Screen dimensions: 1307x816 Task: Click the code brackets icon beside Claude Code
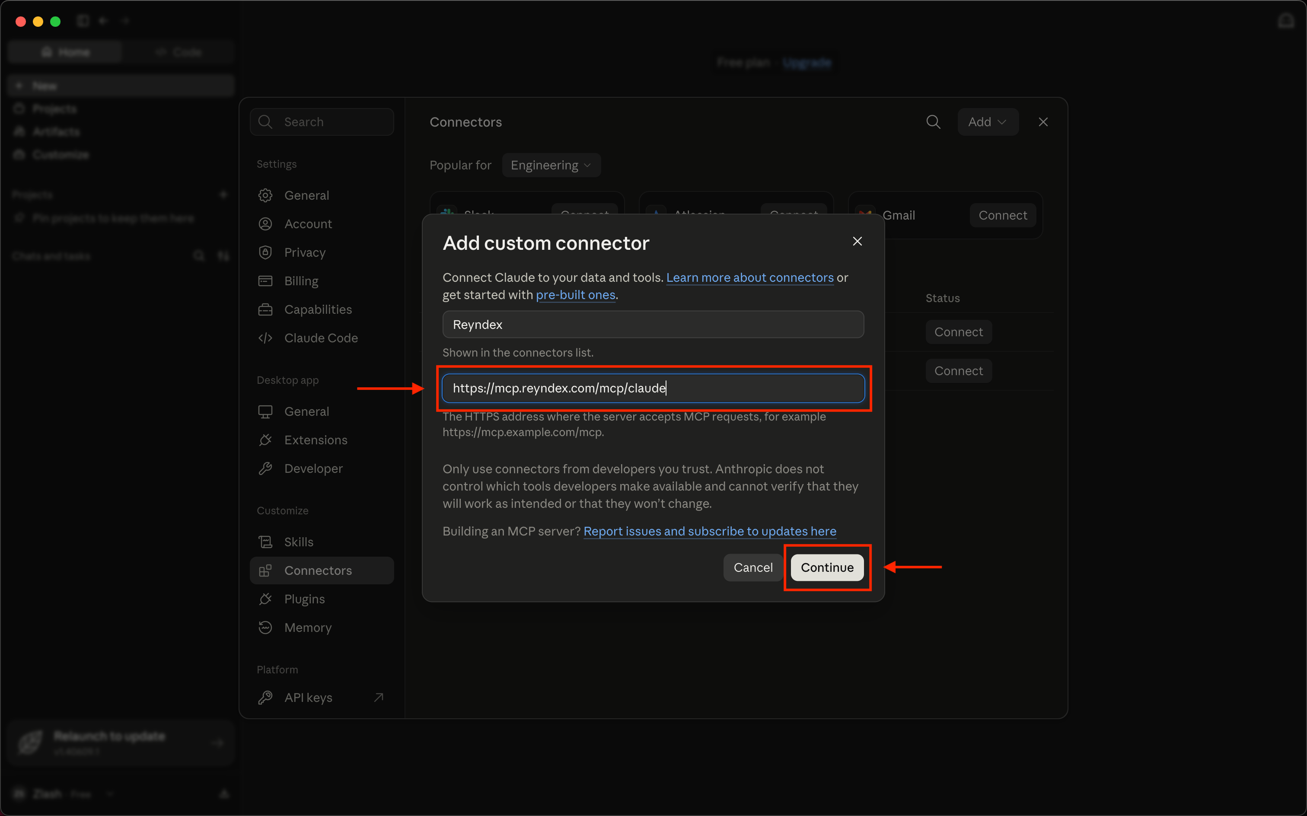pos(265,338)
